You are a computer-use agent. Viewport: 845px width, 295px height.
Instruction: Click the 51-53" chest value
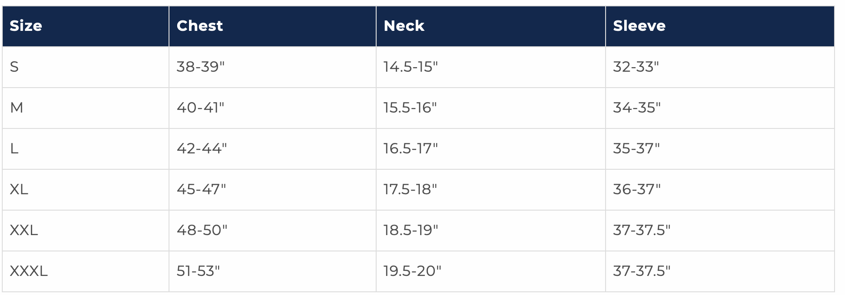click(198, 271)
